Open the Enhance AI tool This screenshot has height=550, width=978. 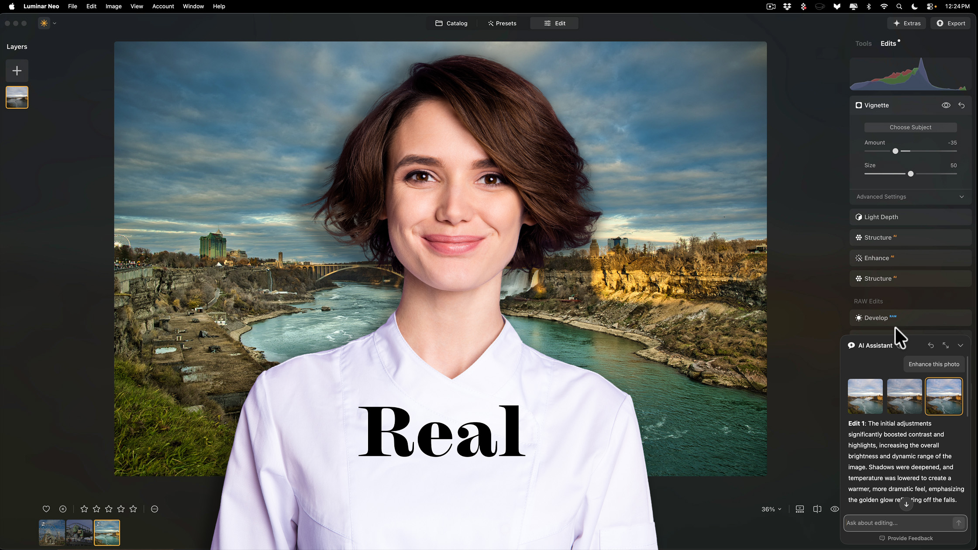tap(910, 258)
